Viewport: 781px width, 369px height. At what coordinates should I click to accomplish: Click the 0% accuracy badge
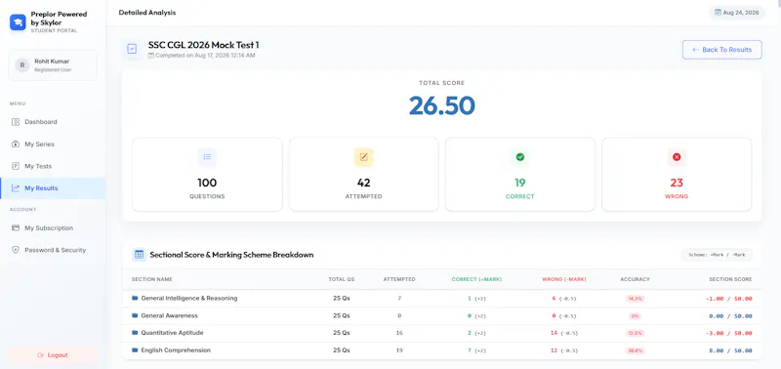point(636,316)
